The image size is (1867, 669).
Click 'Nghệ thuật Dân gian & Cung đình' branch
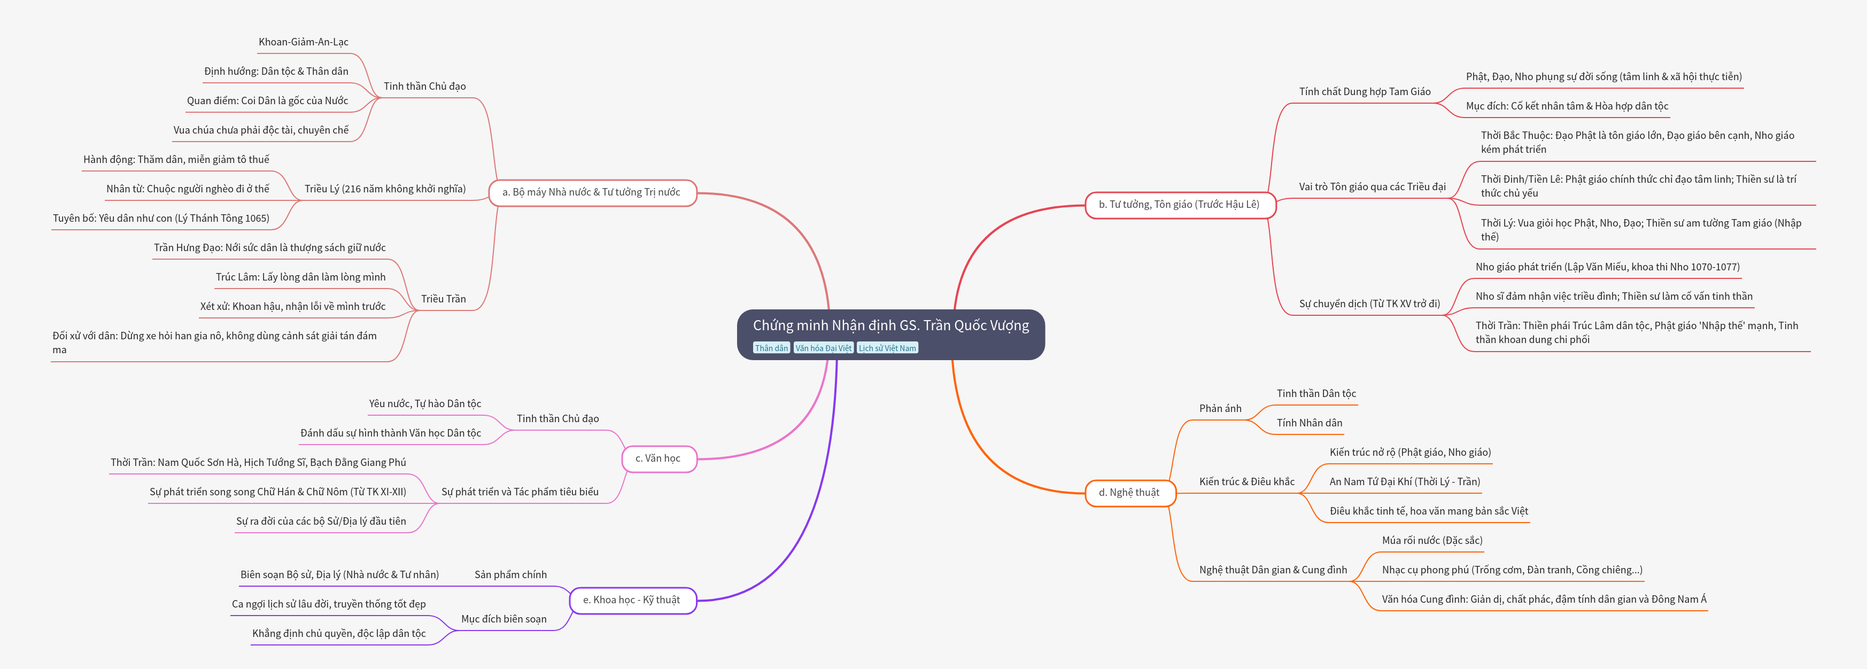(1272, 570)
